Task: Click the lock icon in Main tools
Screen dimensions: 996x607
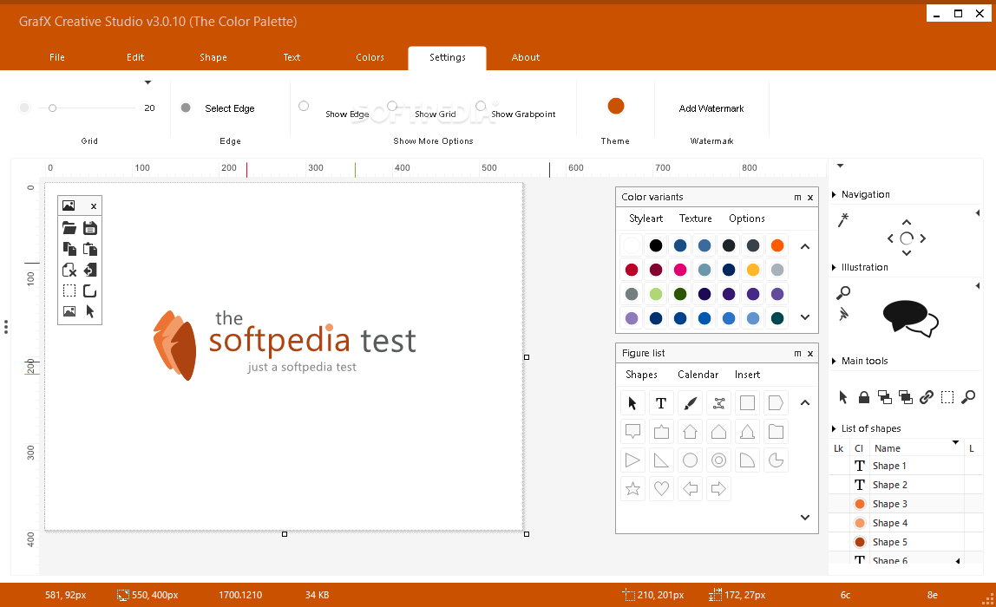Action: (864, 397)
